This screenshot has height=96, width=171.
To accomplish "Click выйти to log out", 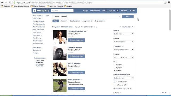I will click(132, 11).
